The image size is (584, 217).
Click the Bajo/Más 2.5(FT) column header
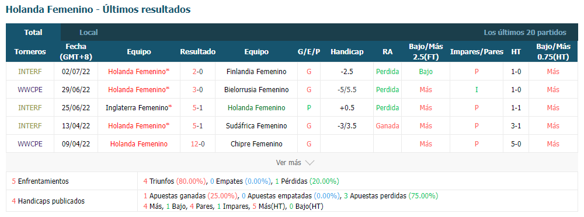[x=426, y=52]
